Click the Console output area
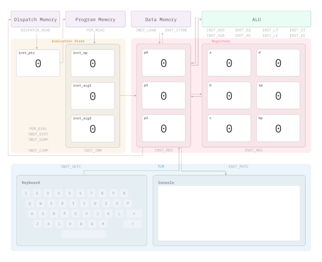This screenshot has height=262, width=322. [229, 213]
